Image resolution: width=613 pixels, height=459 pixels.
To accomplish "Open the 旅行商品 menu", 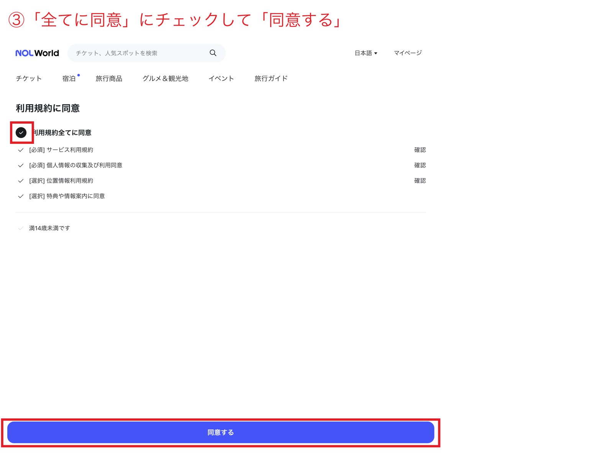I will 109,78.
